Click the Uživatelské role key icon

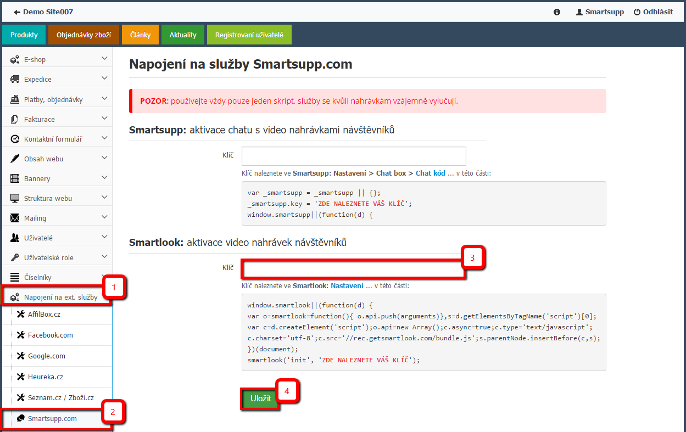(x=15, y=257)
